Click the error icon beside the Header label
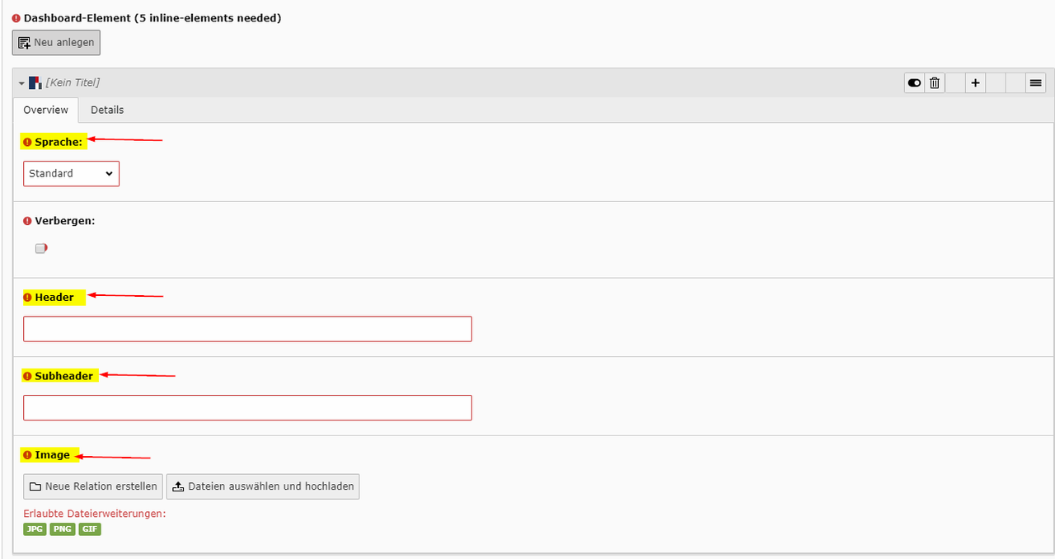1055x559 pixels. tap(27, 298)
